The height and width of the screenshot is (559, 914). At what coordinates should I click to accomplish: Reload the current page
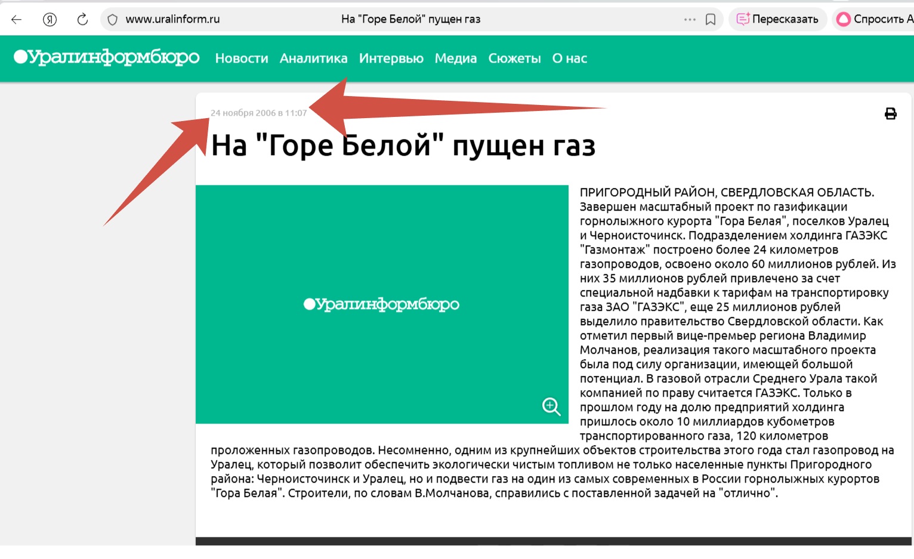82,19
